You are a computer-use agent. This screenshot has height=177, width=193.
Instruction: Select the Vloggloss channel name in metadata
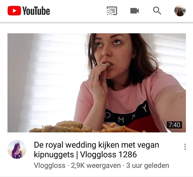(49, 165)
